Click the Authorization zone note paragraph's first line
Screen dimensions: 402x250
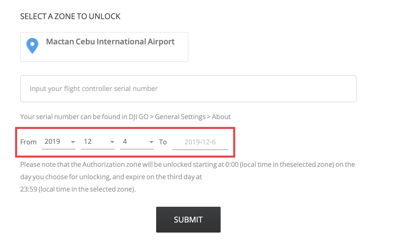[x=188, y=165]
